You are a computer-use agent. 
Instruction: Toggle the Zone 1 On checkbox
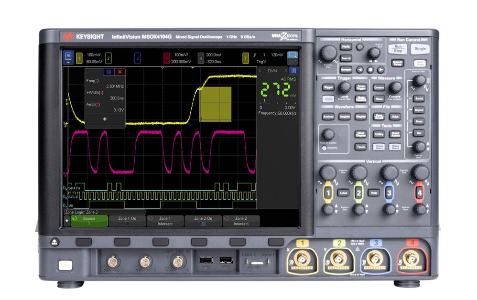127,223
